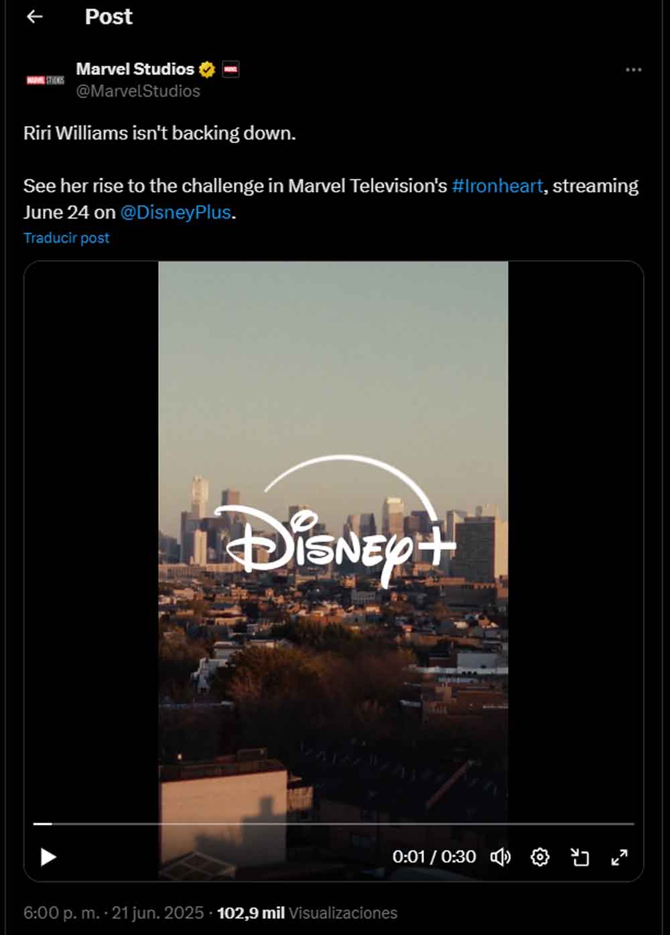
Task: Mute the video with the speaker icon
Action: pos(500,857)
